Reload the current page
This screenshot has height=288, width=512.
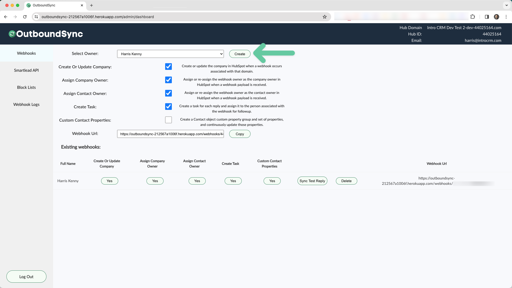pyautogui.click(x=25, y=17)
